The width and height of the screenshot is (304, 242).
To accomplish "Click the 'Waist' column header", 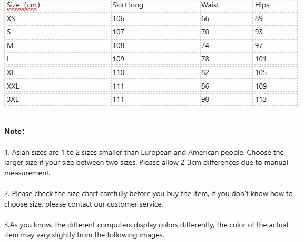I will point(227,5).
